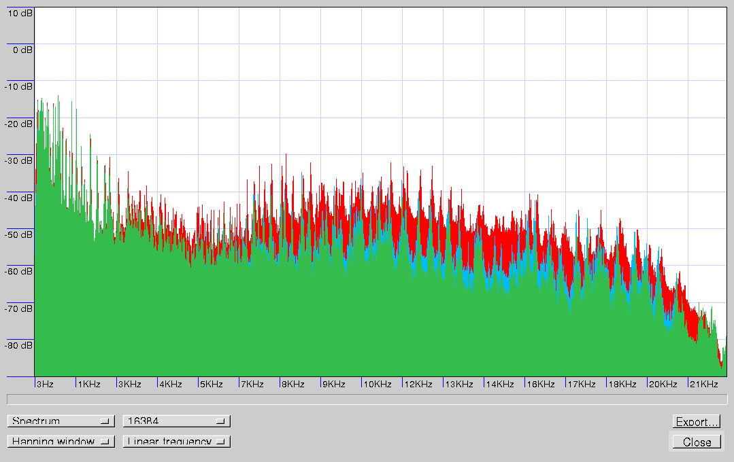Click the 16KHz label on the frequency axis
Screen dimensions: 734x462
pos(541,384)
